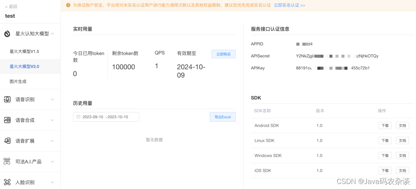Expand the 语音识别 menu chevron
Viewport: 416px width, 189px height.
pyautogui.click(x=52, y=99)
